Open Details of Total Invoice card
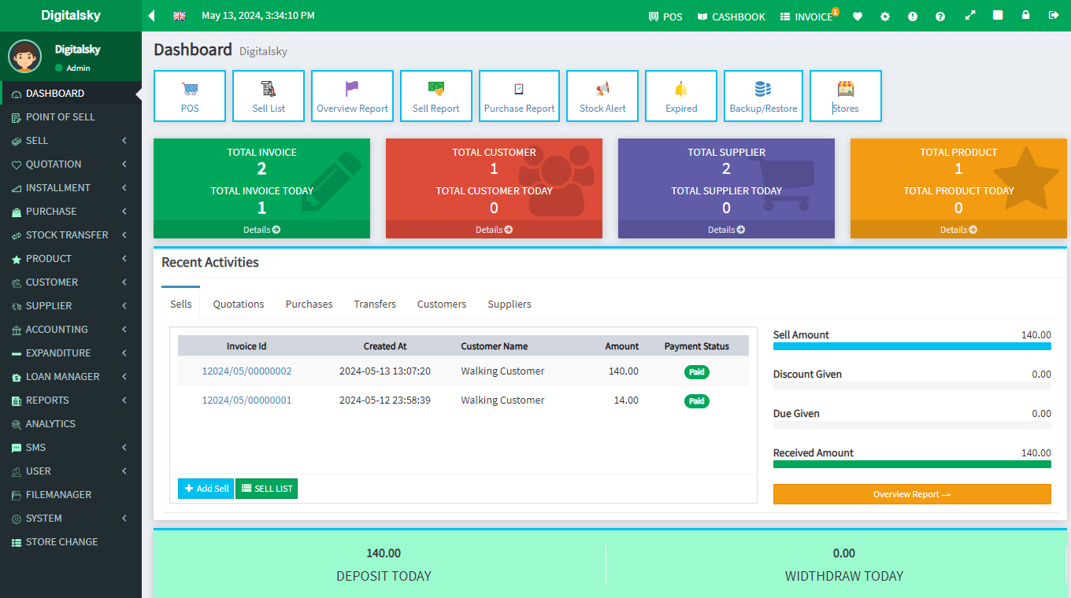Image resolution: width=1071 pixels, height=598 pixels. 261,230
